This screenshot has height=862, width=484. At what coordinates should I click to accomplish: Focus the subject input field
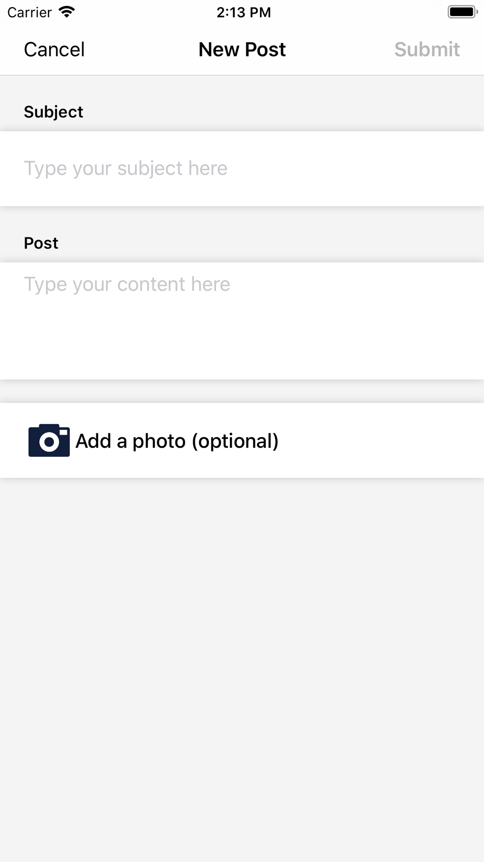tap(242, 169)
